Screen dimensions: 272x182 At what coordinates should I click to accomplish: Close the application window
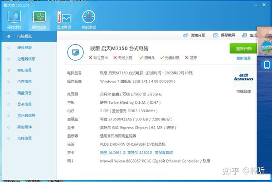[264, 5]
